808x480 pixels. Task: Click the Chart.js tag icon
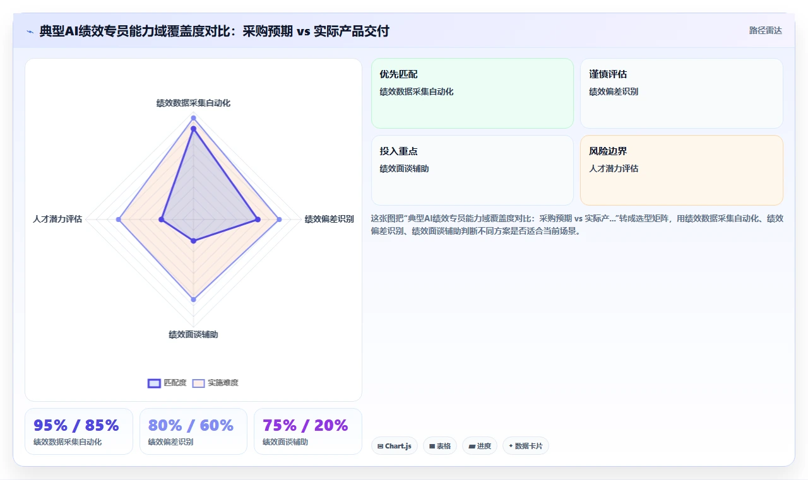coord(380,446)
